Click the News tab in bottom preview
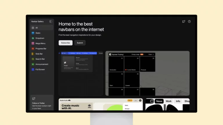The image size is (223, 125). tap(159, 101)
